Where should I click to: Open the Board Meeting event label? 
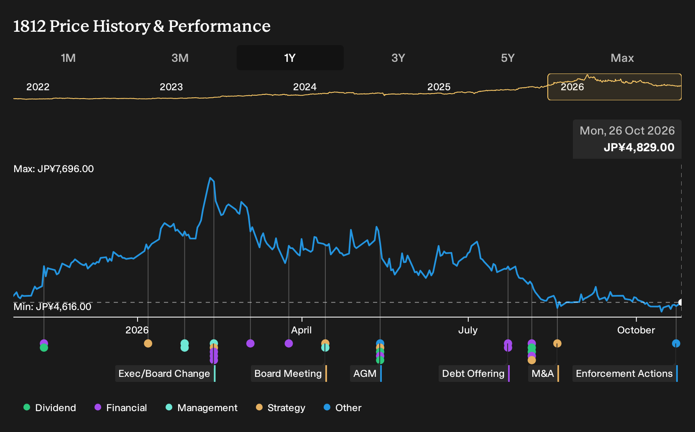tap(289, 374)
